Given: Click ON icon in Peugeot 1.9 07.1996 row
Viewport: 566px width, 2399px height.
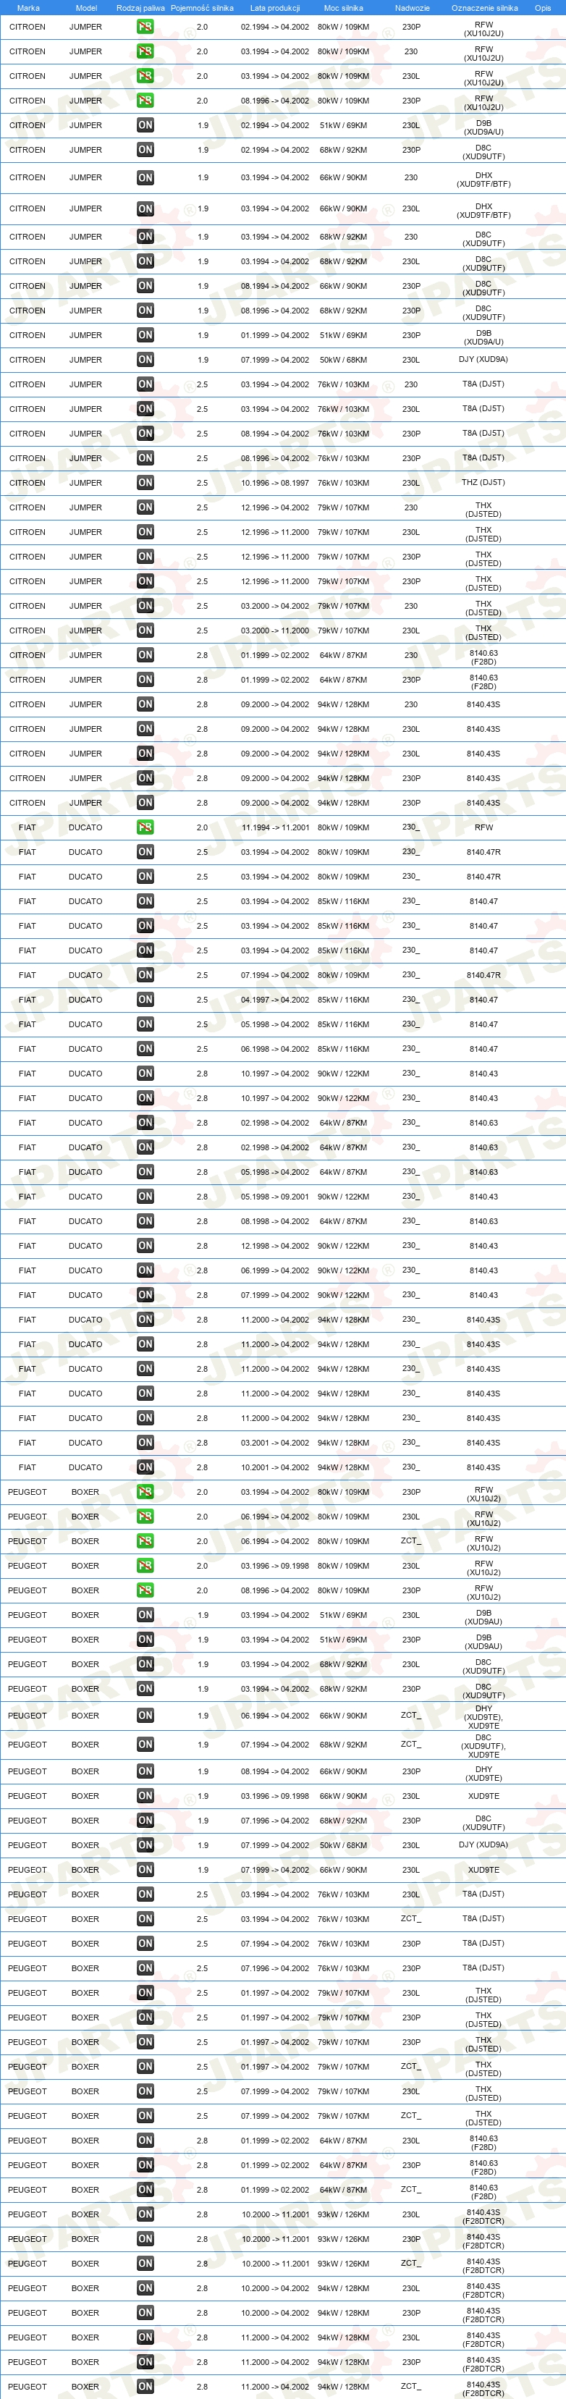Looking at the screenshot, I should tap(145, 1821).
